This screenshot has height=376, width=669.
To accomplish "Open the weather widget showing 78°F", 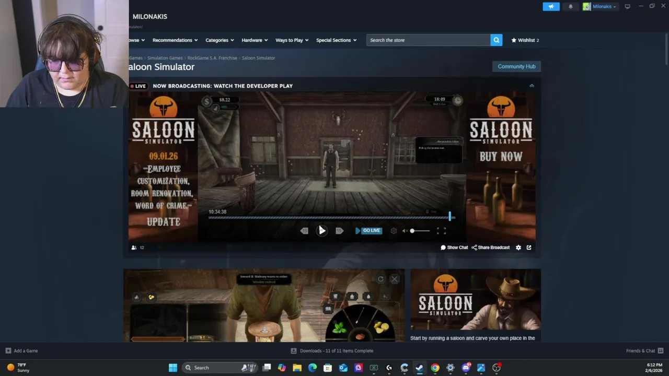I will tap(18, 368).
